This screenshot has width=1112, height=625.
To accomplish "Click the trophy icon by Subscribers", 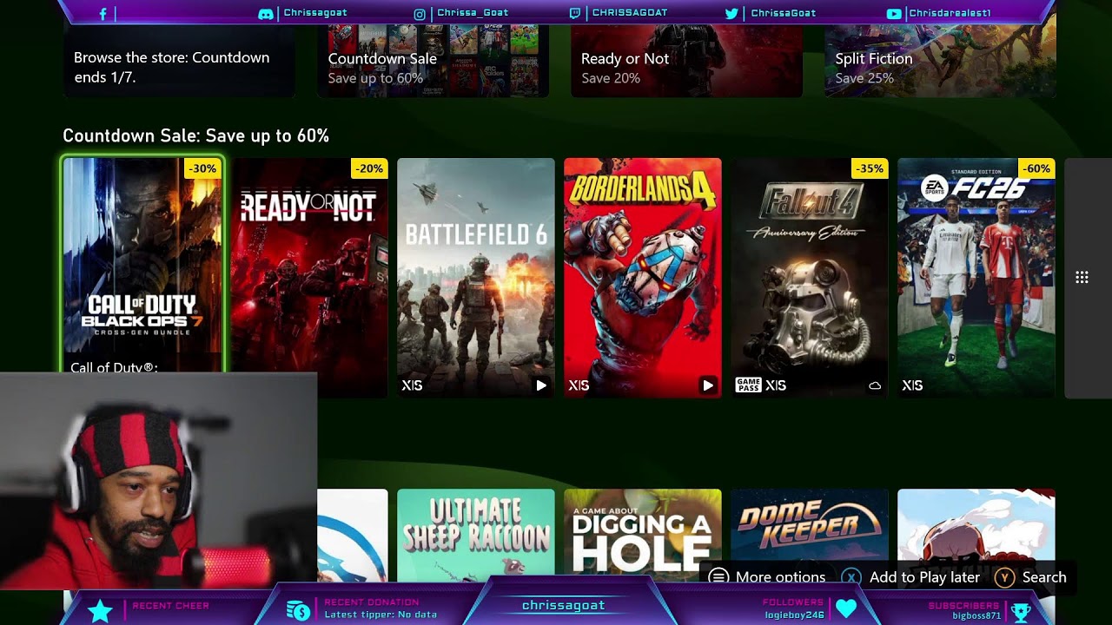I will coord(1022,612).
